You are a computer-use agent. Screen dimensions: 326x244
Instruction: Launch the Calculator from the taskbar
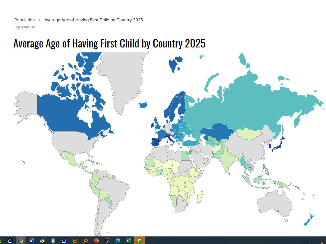(53, 241)
